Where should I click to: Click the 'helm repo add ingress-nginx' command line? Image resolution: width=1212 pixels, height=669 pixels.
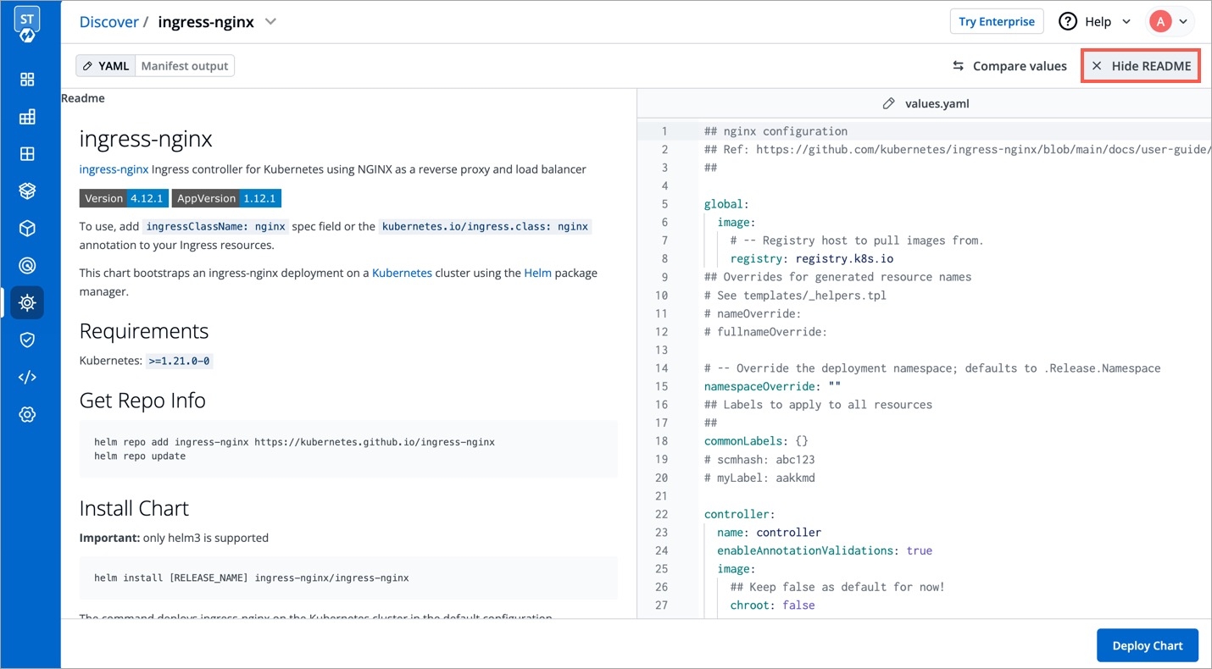pos(294,442)
